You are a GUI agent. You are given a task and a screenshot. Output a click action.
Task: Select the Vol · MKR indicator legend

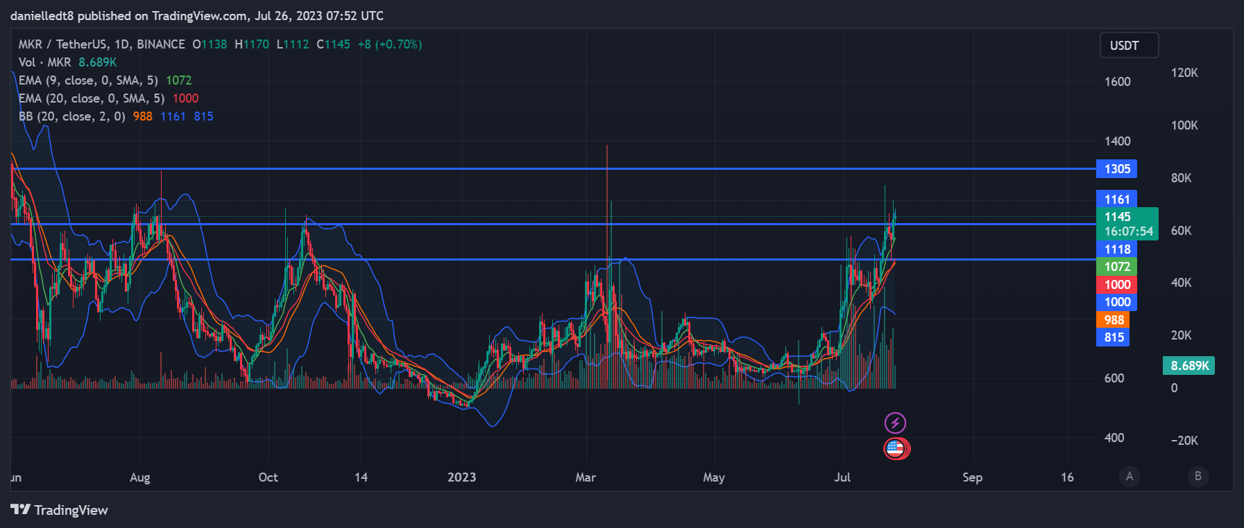click(x=67, y=62)
